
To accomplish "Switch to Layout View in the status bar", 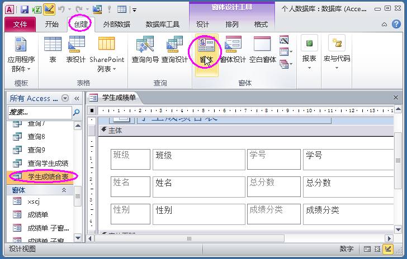I will point(377,249).
